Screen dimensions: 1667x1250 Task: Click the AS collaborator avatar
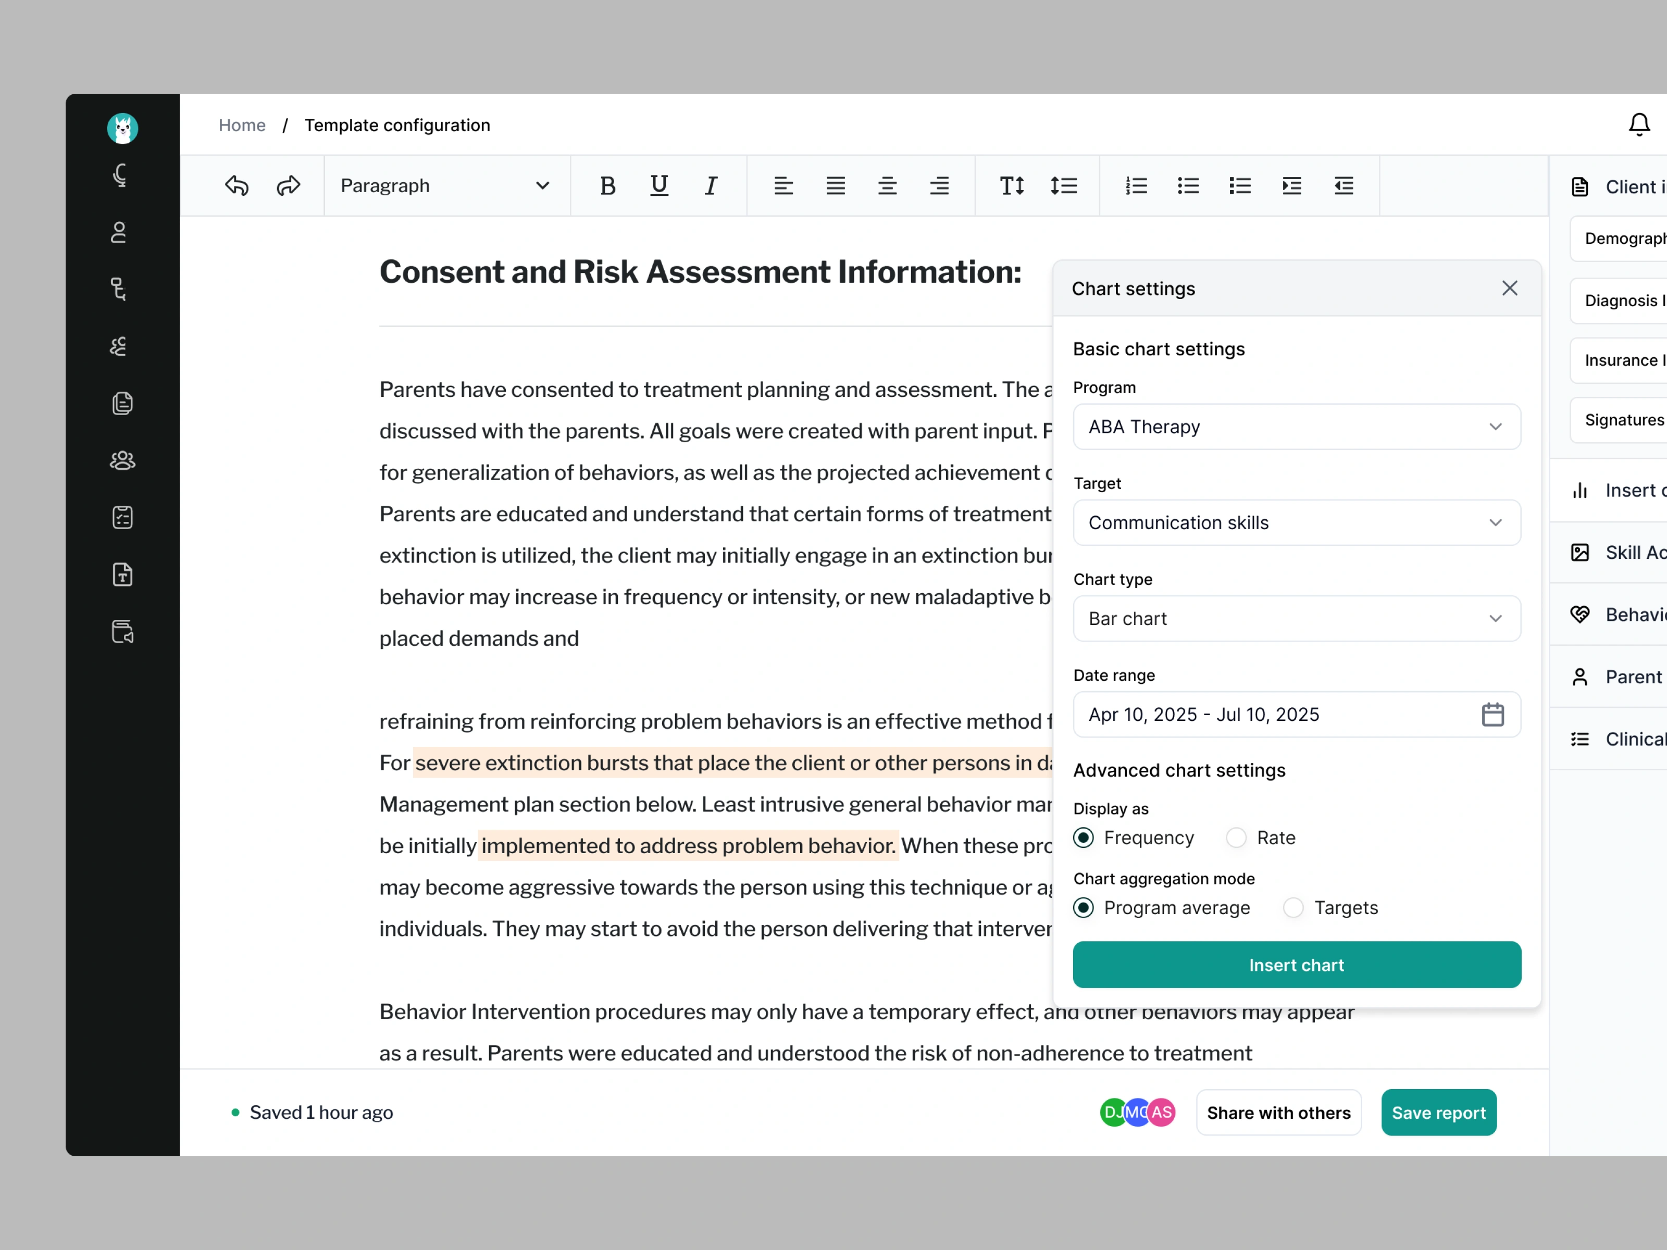[x=1161, y=1112]
